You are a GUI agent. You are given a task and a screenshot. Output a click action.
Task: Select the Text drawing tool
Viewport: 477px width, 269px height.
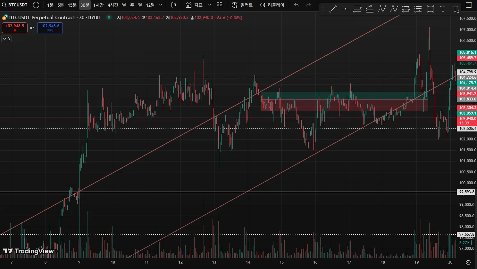point(443,9)
